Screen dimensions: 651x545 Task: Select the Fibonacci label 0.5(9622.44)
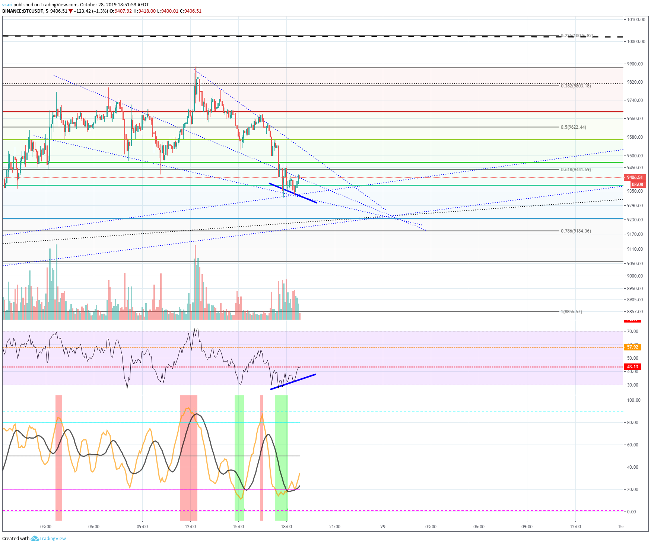573,127
